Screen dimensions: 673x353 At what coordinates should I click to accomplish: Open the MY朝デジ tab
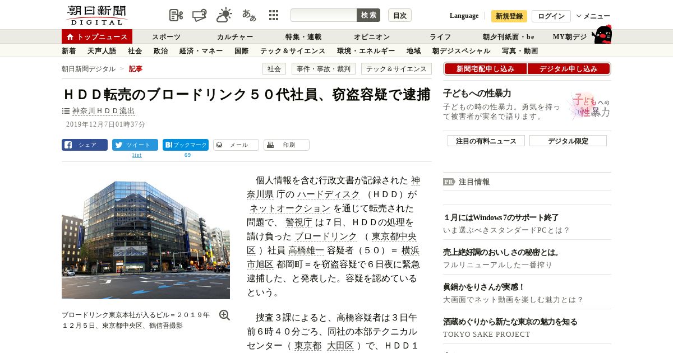(570, 37)
